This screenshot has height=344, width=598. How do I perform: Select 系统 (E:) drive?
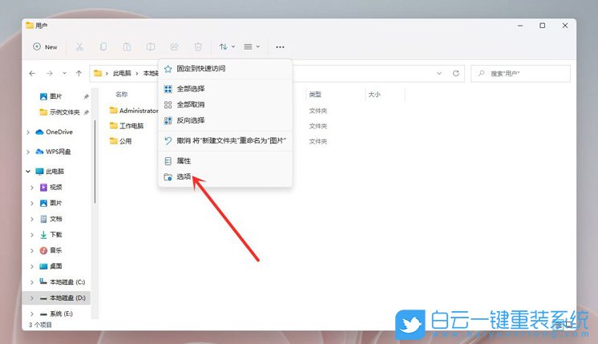[x=61, y=314]
